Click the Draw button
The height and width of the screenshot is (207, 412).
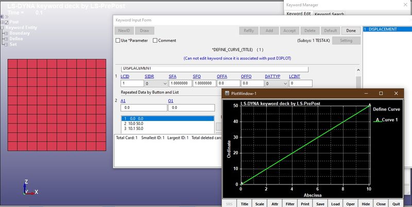point(145,30)
